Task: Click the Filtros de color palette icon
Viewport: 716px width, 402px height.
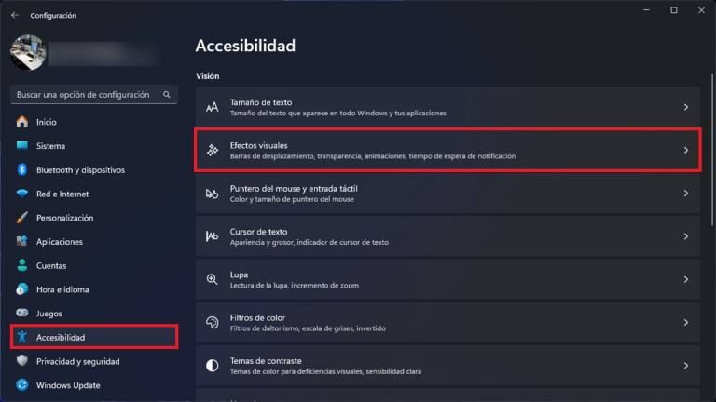Action: [x=212, y=322]
